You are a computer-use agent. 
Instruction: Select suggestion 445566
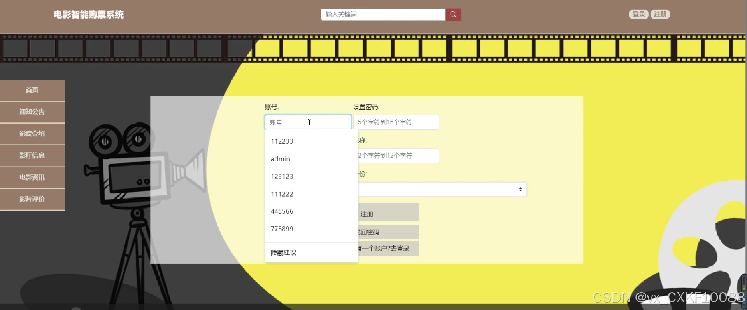tap(311, 211)
